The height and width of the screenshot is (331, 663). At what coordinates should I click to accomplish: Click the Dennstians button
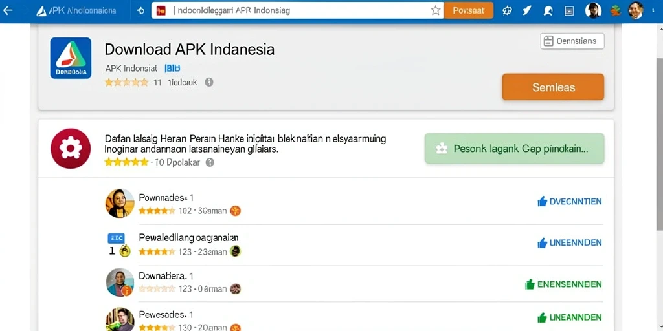[572, 41]
